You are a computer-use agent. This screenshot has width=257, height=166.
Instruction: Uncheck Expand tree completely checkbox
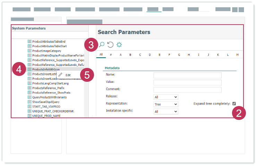234,104
